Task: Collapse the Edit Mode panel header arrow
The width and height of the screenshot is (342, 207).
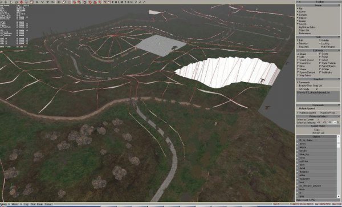Action: click(x=339, y=50)
